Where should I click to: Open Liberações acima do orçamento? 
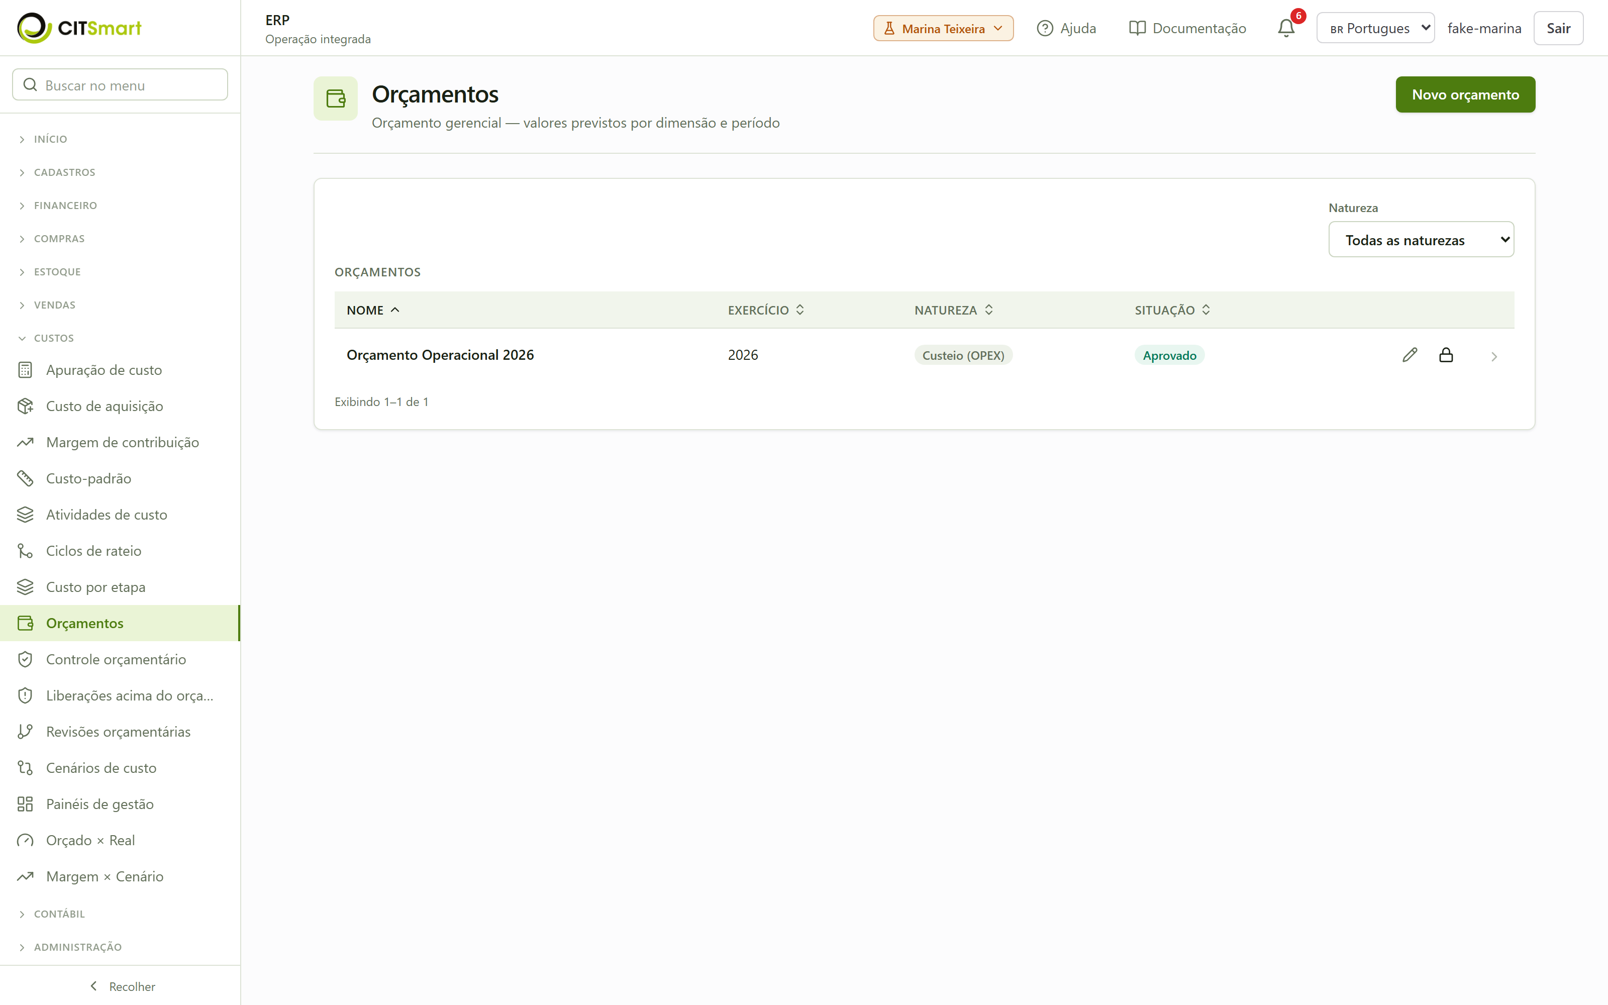(120, 695)
